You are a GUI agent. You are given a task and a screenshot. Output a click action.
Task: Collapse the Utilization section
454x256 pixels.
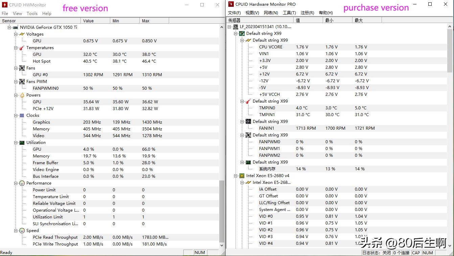(16, 142)
